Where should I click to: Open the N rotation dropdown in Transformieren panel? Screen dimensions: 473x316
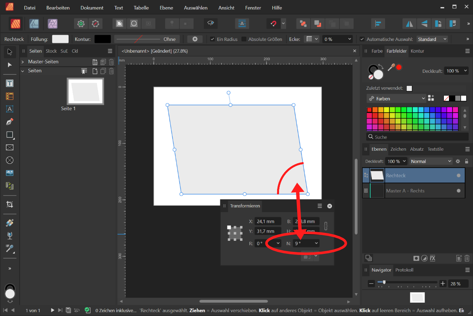(x=315, y=243)
